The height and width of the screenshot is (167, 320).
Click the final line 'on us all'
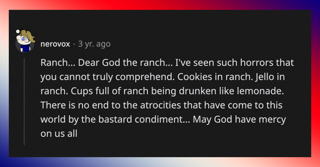(59, 133)
